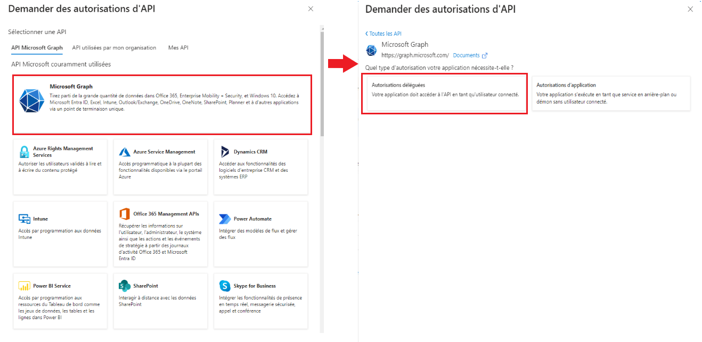
Task: Click the Dynamics CRM icon
Action: [x=224, y=152]
